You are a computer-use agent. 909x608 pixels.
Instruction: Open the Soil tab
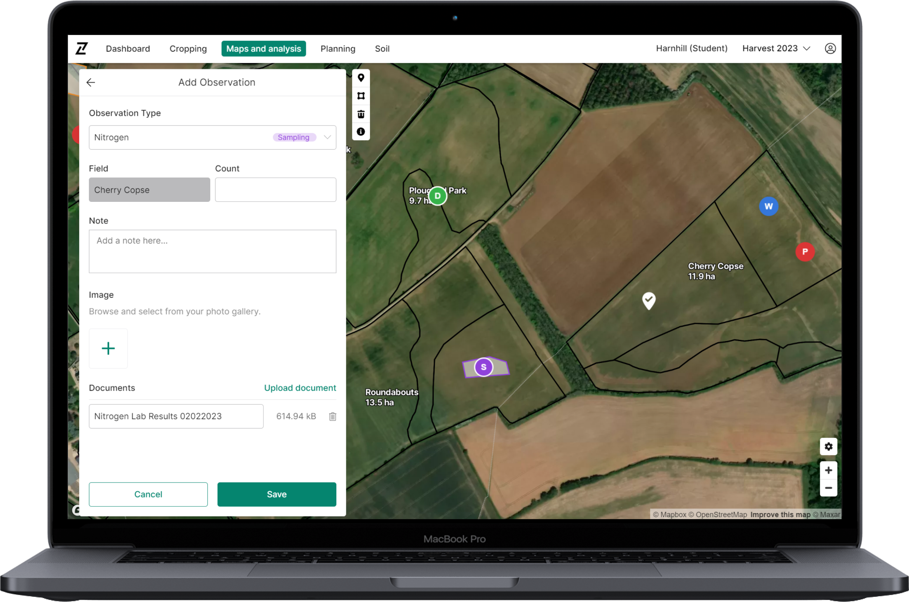pos(382,49)
